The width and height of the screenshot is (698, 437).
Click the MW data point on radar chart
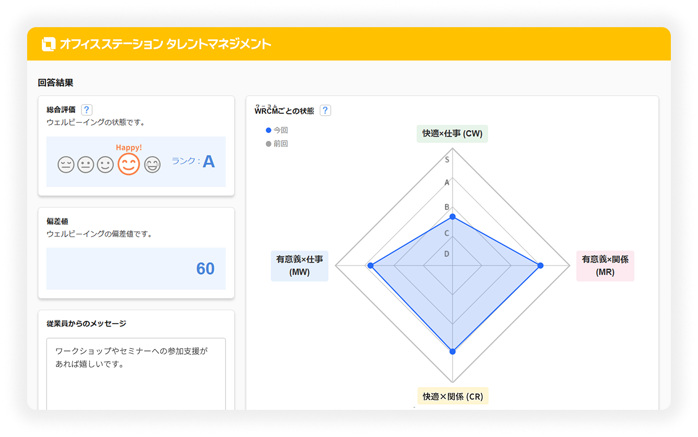pos(370,265)
